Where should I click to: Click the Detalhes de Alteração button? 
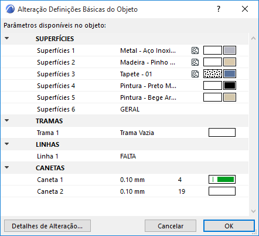(47, 226)
